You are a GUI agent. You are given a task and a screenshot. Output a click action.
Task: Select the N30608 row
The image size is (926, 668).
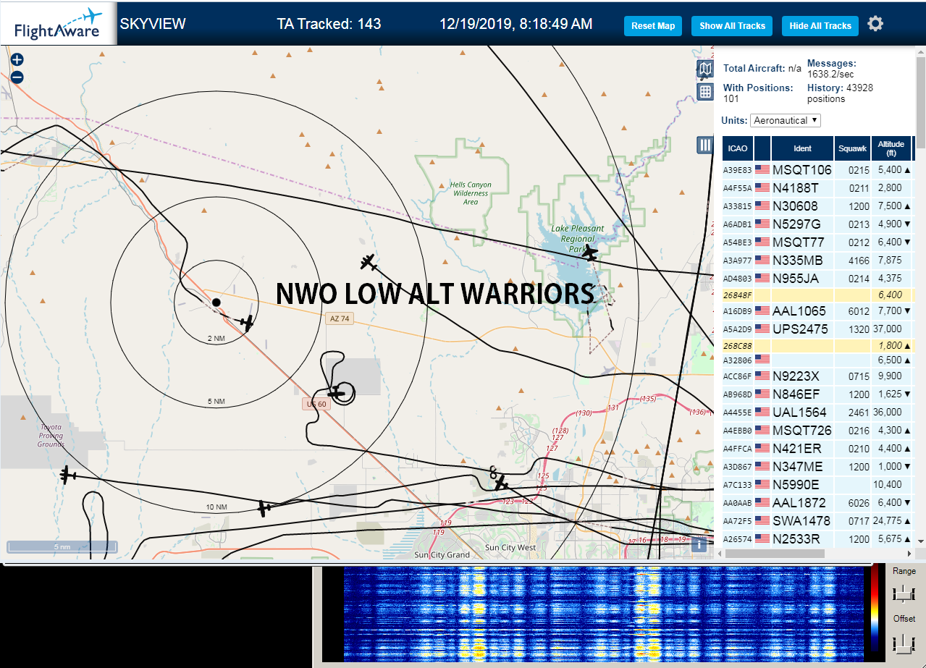(x=818, y=206)
